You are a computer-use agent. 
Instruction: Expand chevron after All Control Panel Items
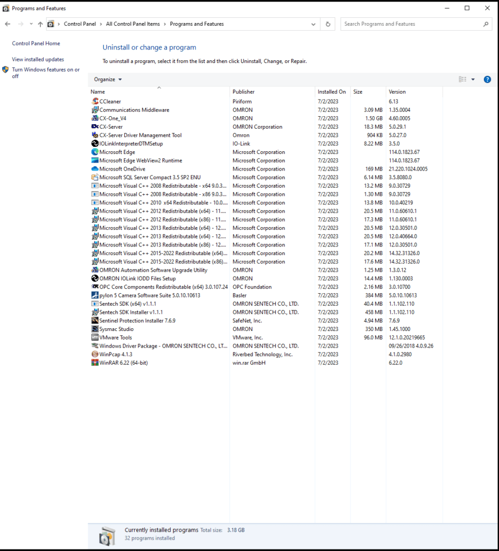tap(165, 24)
